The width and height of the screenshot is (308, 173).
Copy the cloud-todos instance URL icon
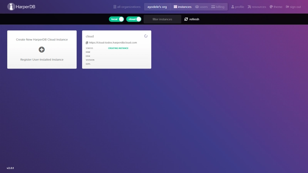(87, 43)
